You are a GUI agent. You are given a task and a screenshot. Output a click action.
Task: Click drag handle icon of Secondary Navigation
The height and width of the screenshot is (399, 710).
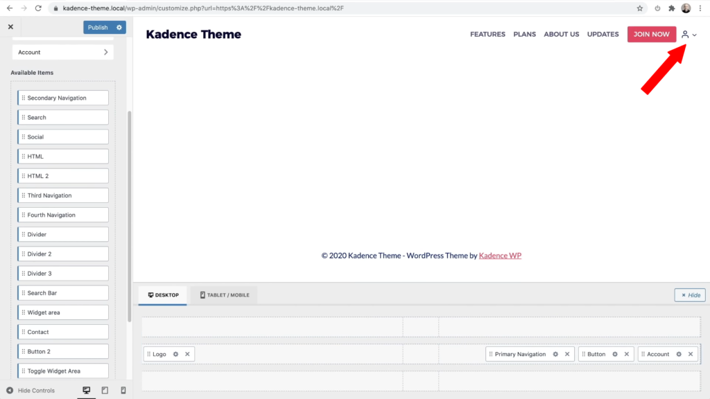[x=24, y=98]
